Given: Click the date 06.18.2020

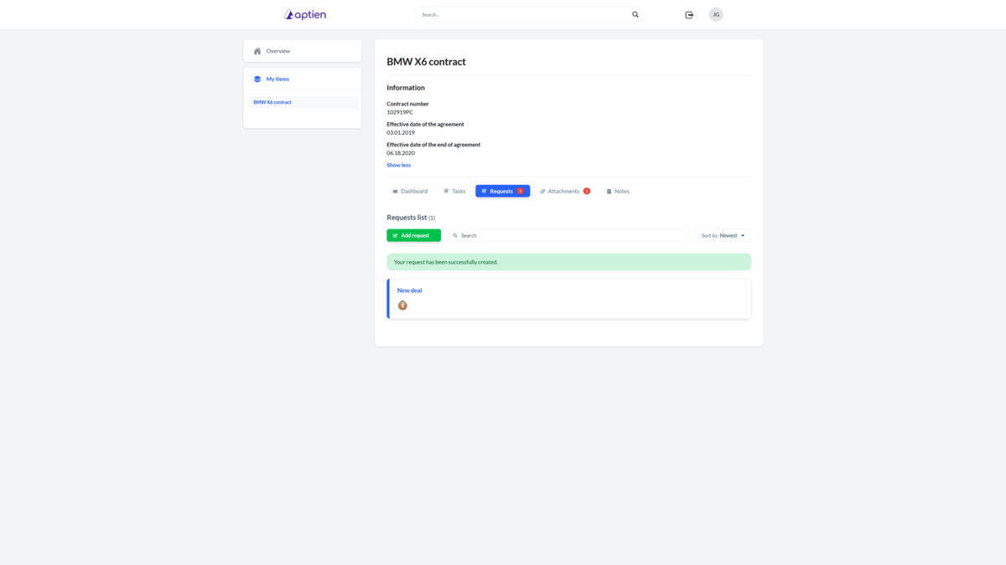Looking at the screenshot, I should tap(401, 153).
